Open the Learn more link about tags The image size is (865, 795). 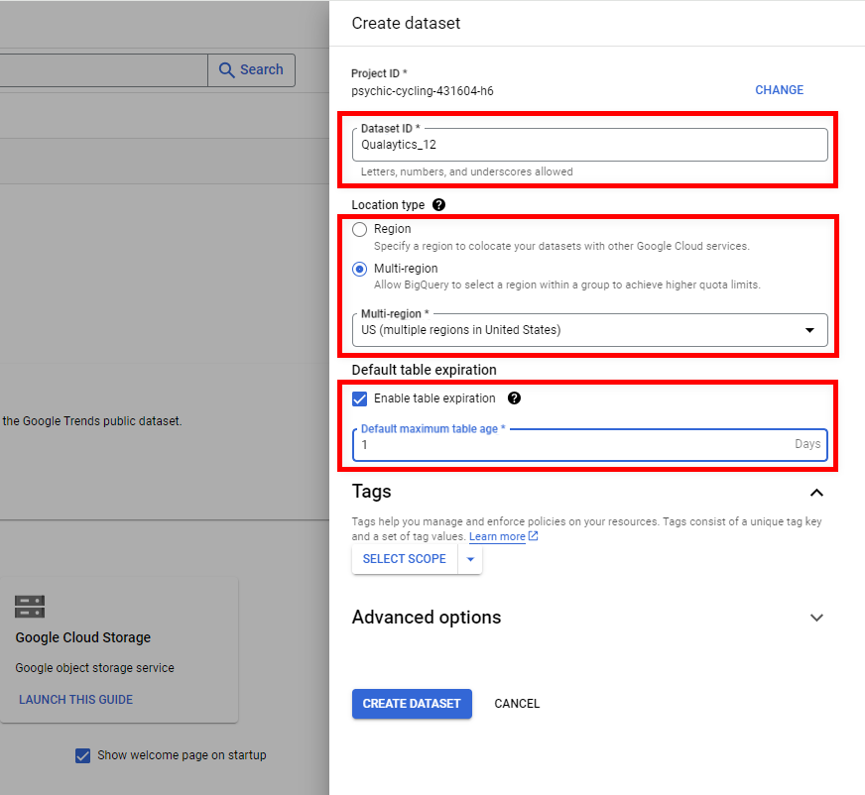tap(496, 536)
